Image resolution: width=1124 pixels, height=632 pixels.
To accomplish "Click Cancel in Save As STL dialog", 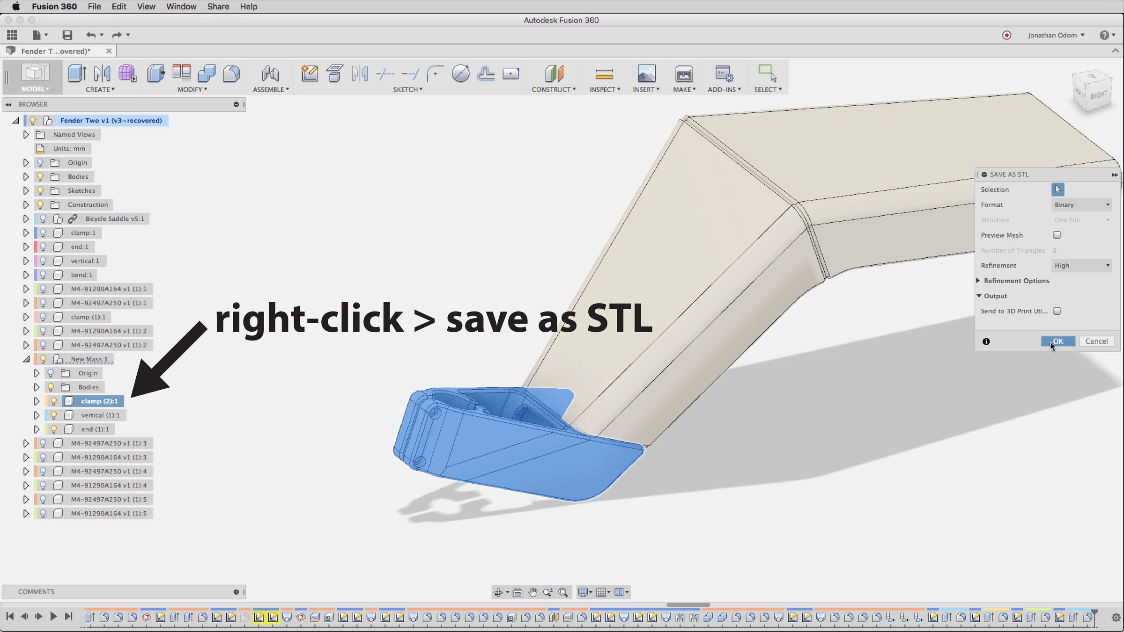I will coord(1096,341).
